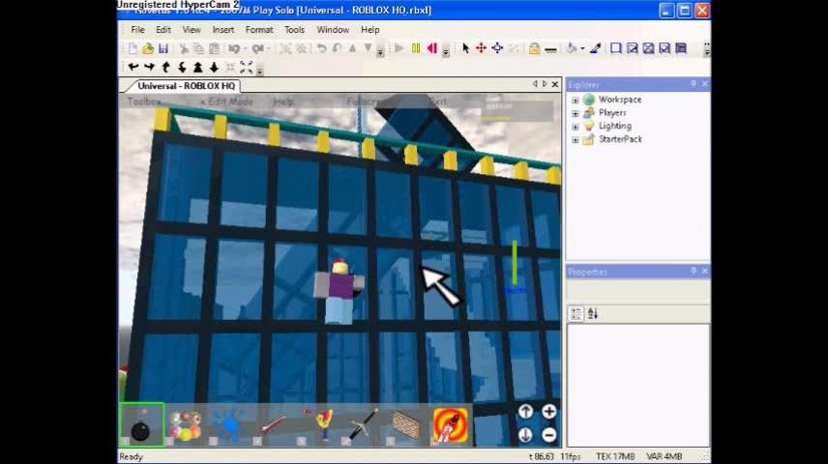Click the in-game camera zoom in plus button

coord(549,412)
